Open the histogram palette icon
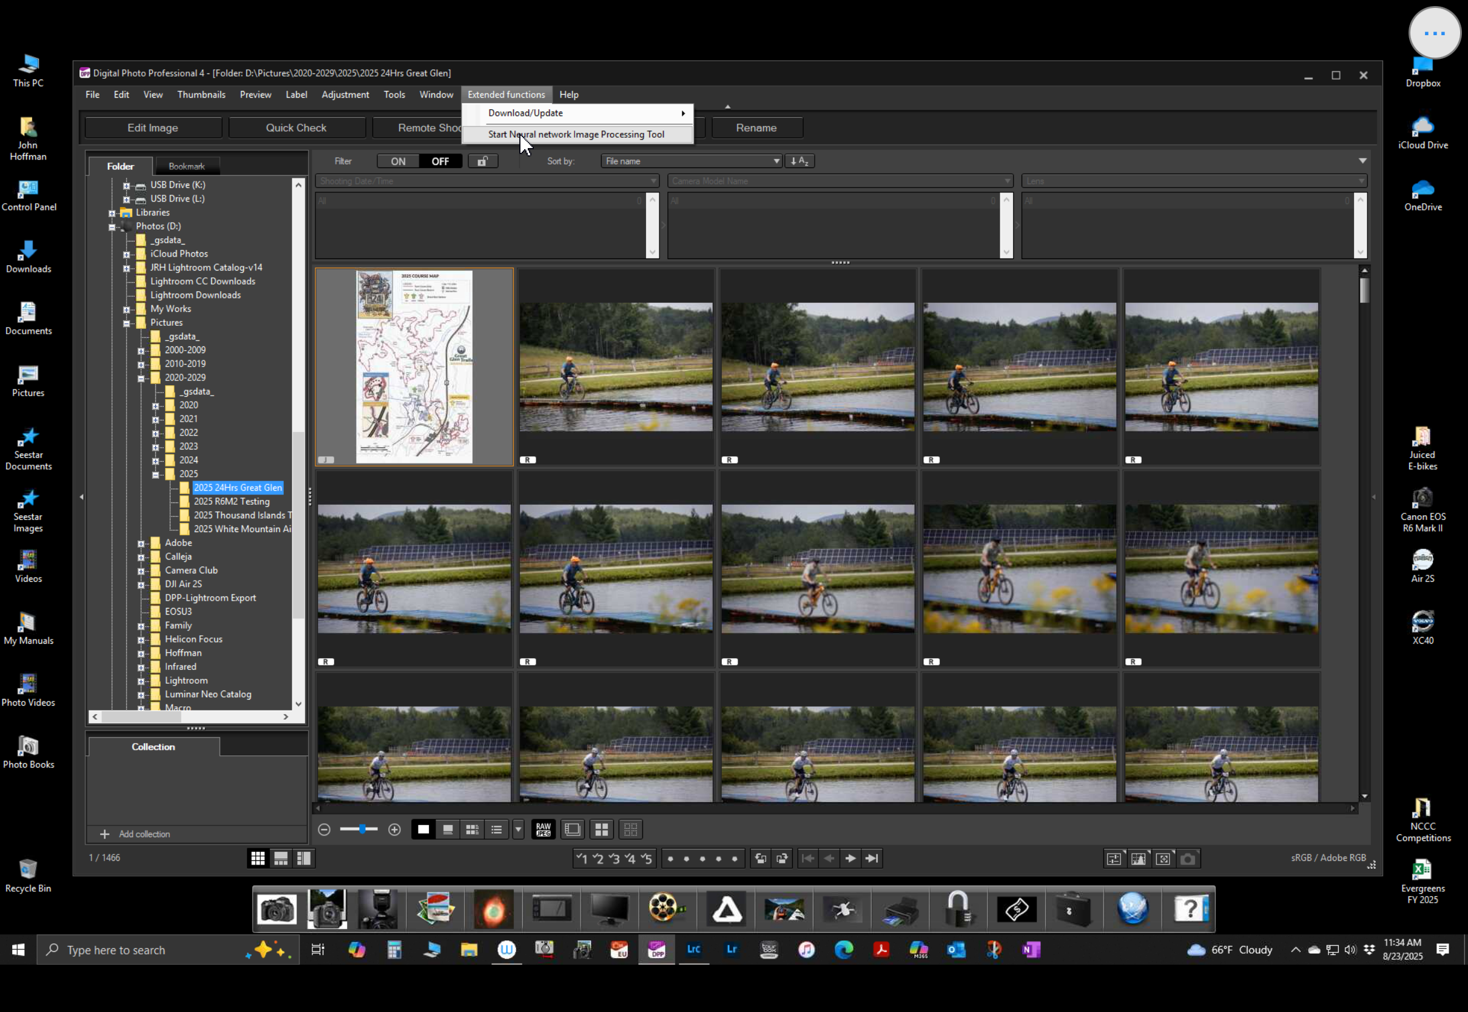The width and height of the screenshot is (1468, 1012). [1139, 858]
